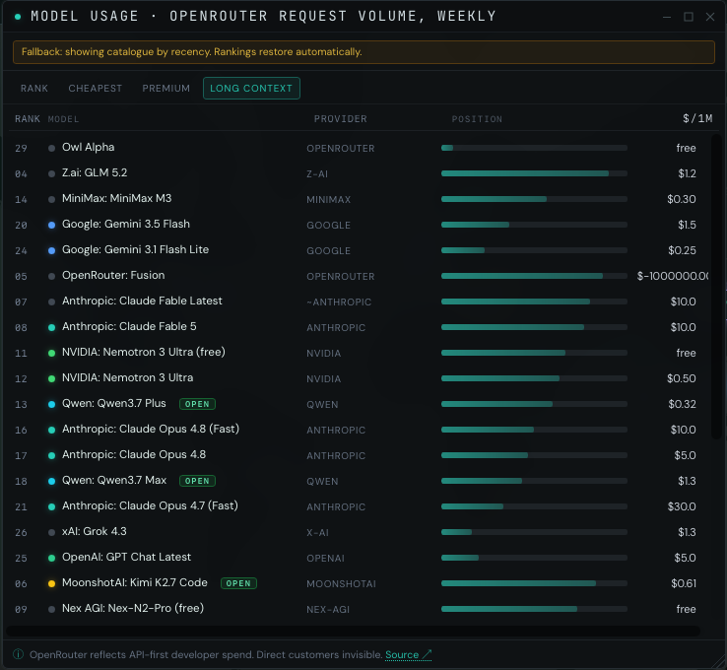Image resolution: width=727 pixels, height=670 pixels.
Task: Click green dot beside Nemotron 3 Ultra (free)
Action: click(x=51, y=353)
